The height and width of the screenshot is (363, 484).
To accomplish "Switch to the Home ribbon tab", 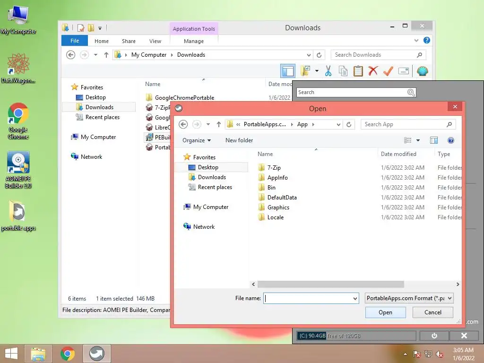I will (x=102, y=41).
